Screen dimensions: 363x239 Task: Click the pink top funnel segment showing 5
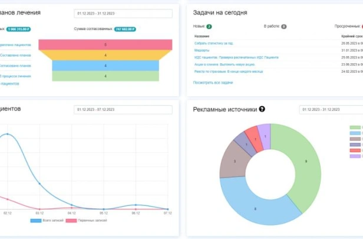(x=105, y=44)
